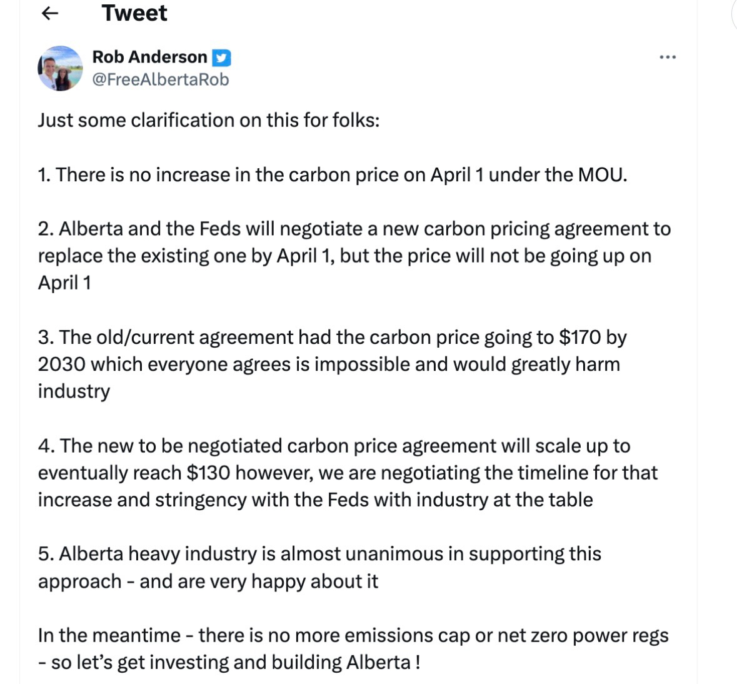Click the "very happy about it" line
The width and height of the screenshot is (737, 684).
[208, 581]
